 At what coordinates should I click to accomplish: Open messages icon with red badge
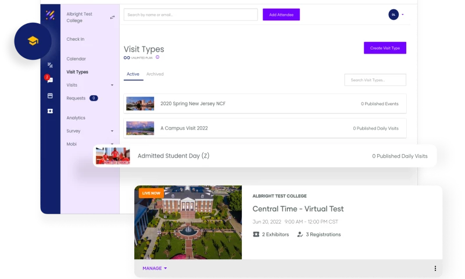point(49,79)
